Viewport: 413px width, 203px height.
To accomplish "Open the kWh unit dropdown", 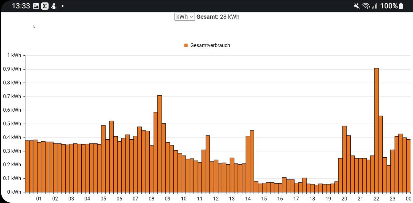I will (185, 17).
